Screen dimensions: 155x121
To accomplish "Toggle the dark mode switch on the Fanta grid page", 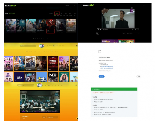I will point(77,46).
